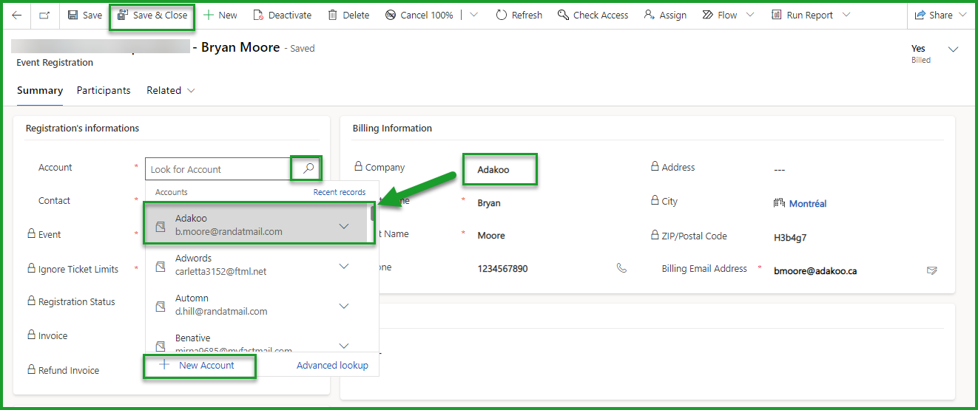Image resolution: width=978 pixels, height=410 pixels.
Task: Open the Advanced lookup link
Action: 332,365
